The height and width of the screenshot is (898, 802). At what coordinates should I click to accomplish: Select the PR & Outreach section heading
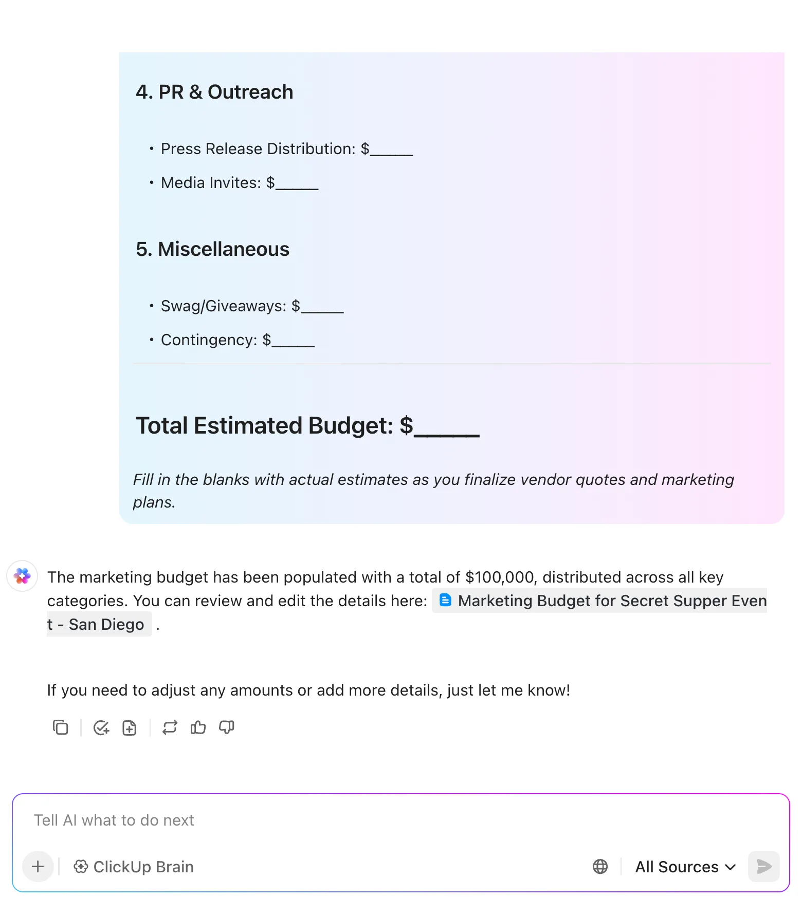214,92
